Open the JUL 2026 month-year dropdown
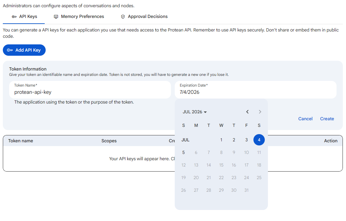This screenshot has height=221, width=346. tap(195, 112)
